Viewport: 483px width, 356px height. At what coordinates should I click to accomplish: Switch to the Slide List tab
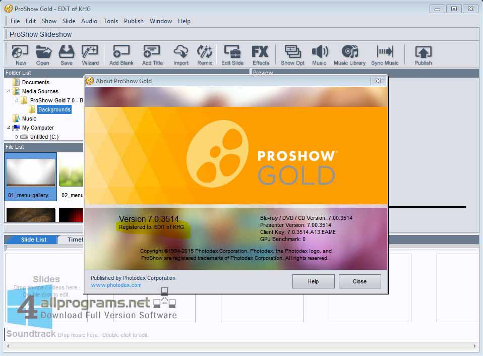[x=34, y=240]
